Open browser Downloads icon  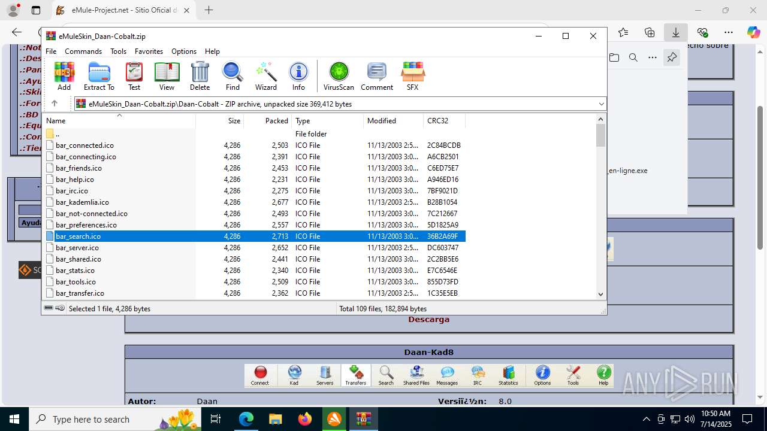pyautogui.click(x=676, y=32)
